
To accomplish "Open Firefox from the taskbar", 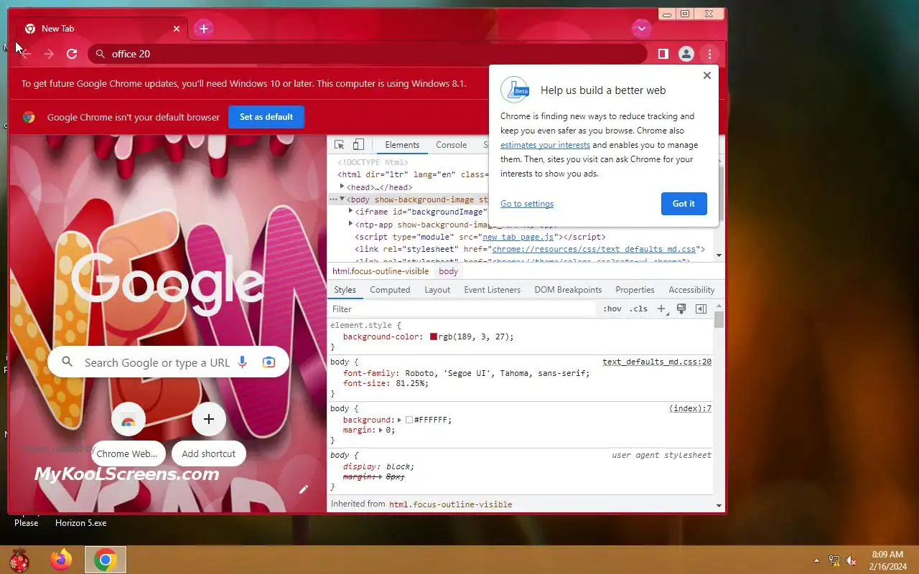I will click(61, 560).
